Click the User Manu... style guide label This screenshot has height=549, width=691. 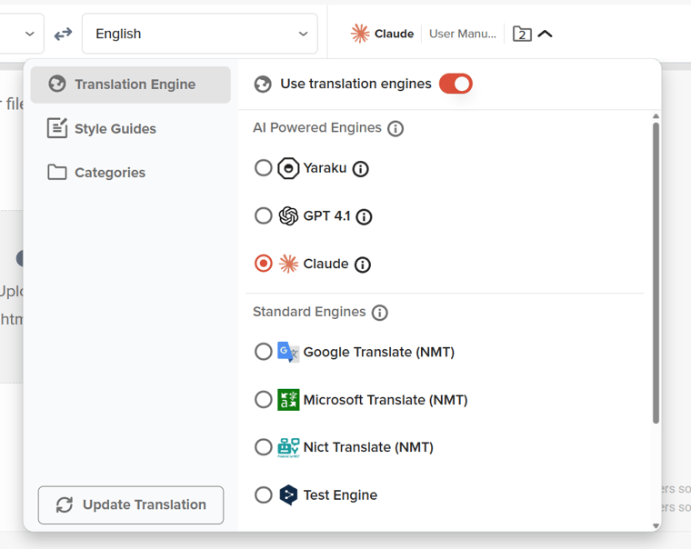point(462,34)
